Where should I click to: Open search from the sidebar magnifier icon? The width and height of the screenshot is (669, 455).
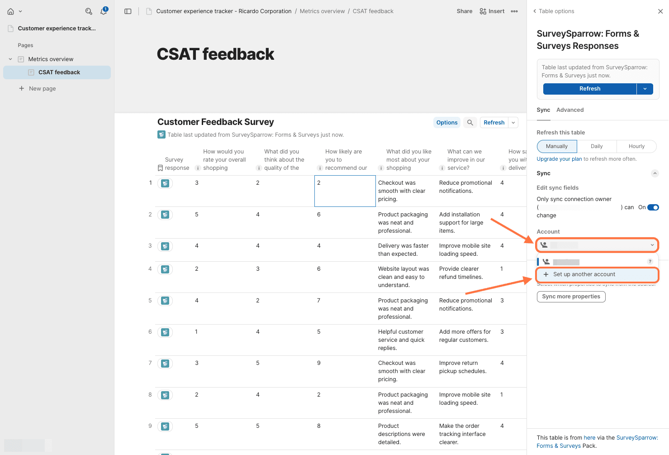point(89,11)
